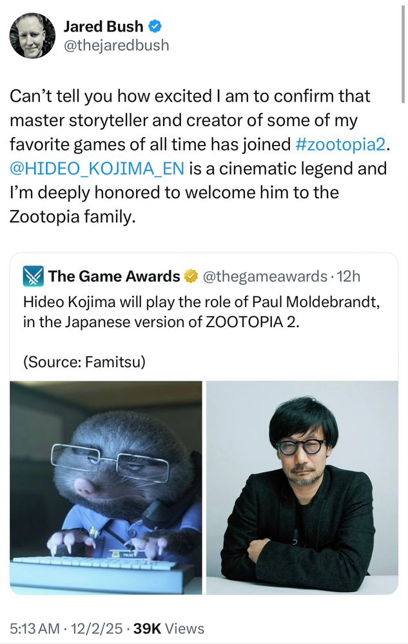Click Jared Bush's display name
408x644 pixels.
point(104,27)
